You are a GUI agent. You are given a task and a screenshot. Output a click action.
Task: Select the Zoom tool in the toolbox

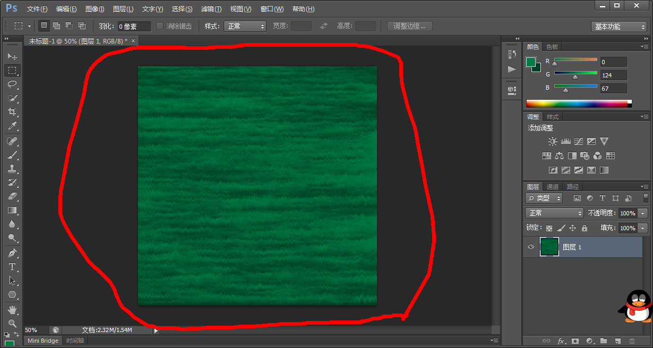pyautogui.click(x=12, y=323)
